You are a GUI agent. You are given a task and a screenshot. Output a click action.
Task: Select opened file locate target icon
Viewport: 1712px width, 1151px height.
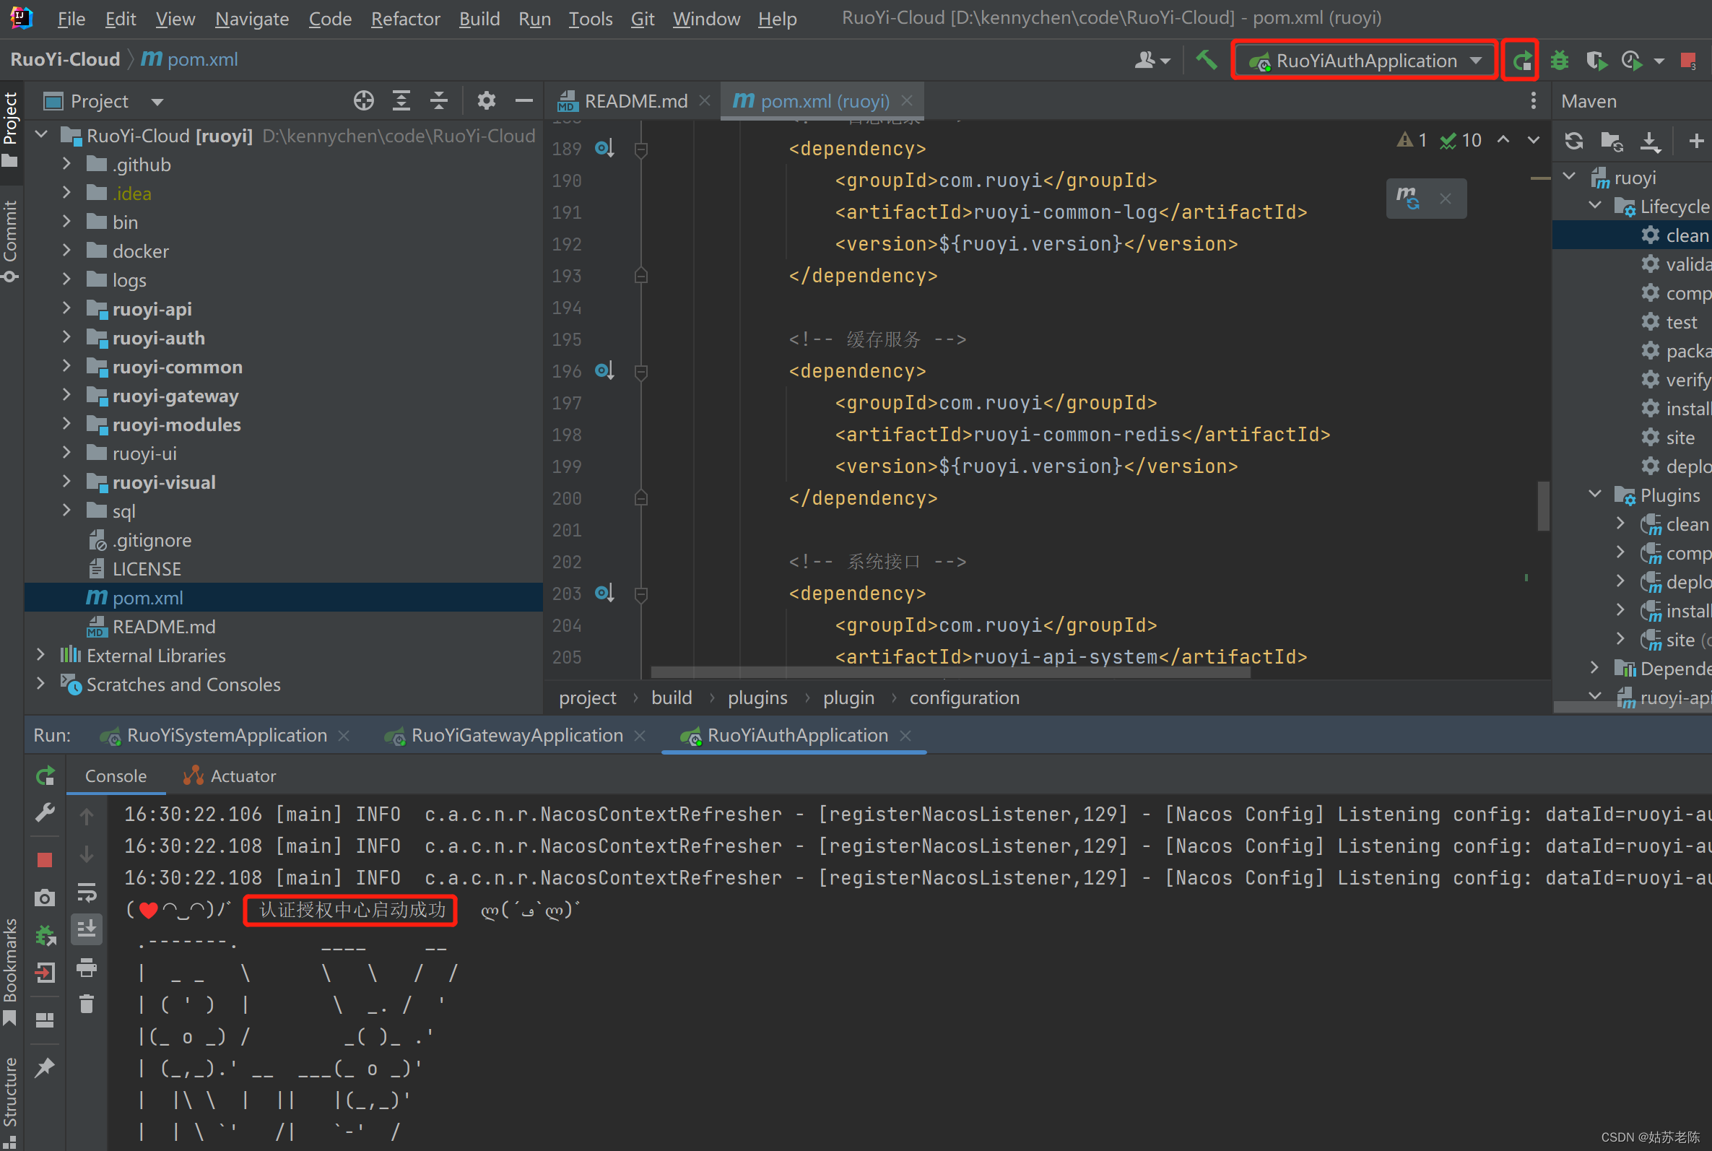(363, 100)
